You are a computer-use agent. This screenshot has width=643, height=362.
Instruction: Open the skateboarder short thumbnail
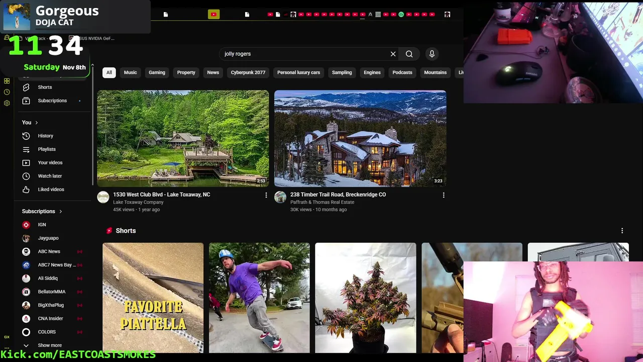coord(259,298)
